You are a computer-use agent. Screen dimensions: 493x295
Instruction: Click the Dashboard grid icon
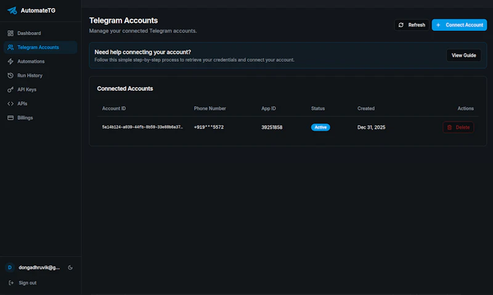[10, 33]
